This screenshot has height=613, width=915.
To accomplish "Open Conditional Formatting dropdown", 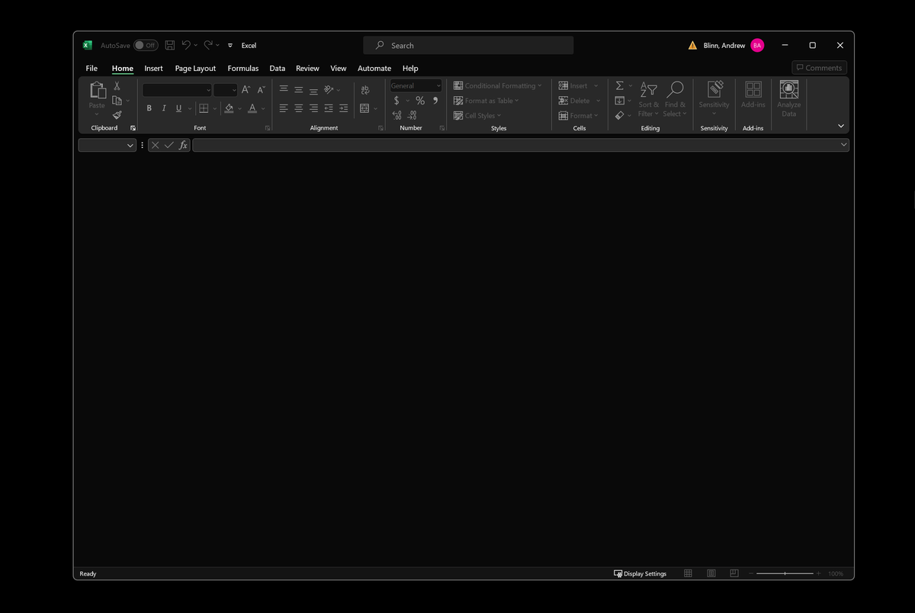I will tap(498, 85).
